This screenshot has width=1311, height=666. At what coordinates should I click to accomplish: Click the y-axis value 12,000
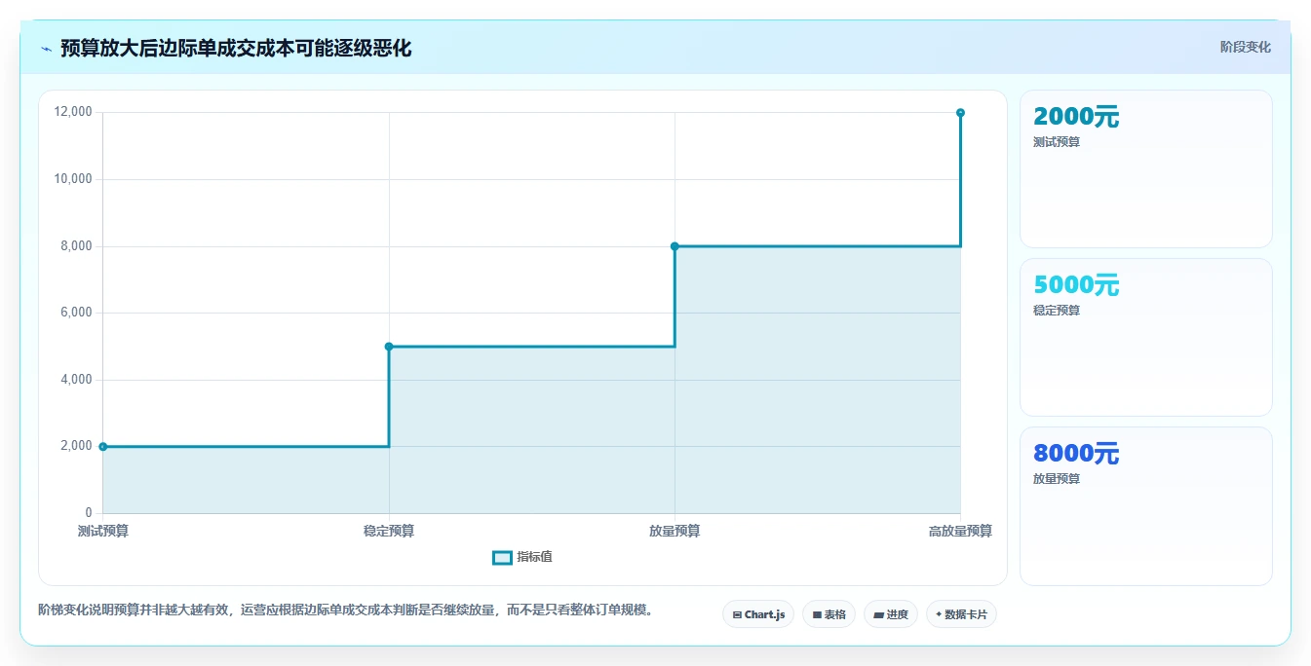point(73,112)
